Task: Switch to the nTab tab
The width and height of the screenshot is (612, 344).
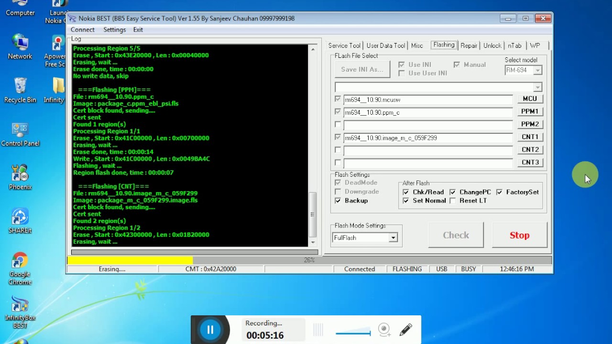Action: tap(515, 45)
